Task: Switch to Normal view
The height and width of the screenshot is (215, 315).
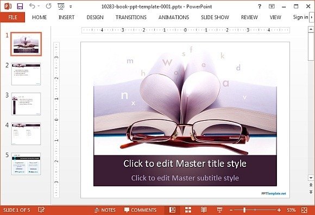Action: click(172, 210)
